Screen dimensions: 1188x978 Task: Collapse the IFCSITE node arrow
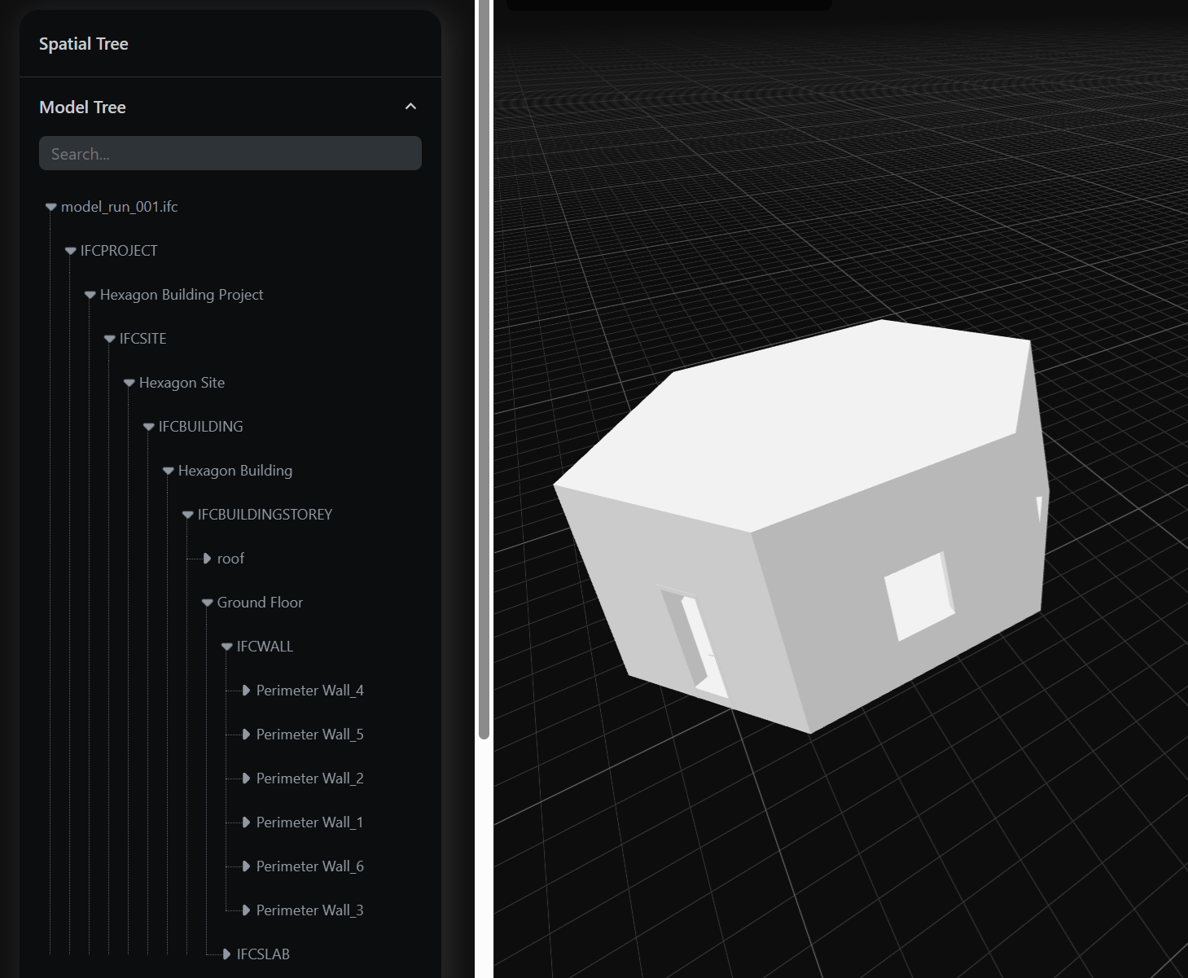coord(110,340)
